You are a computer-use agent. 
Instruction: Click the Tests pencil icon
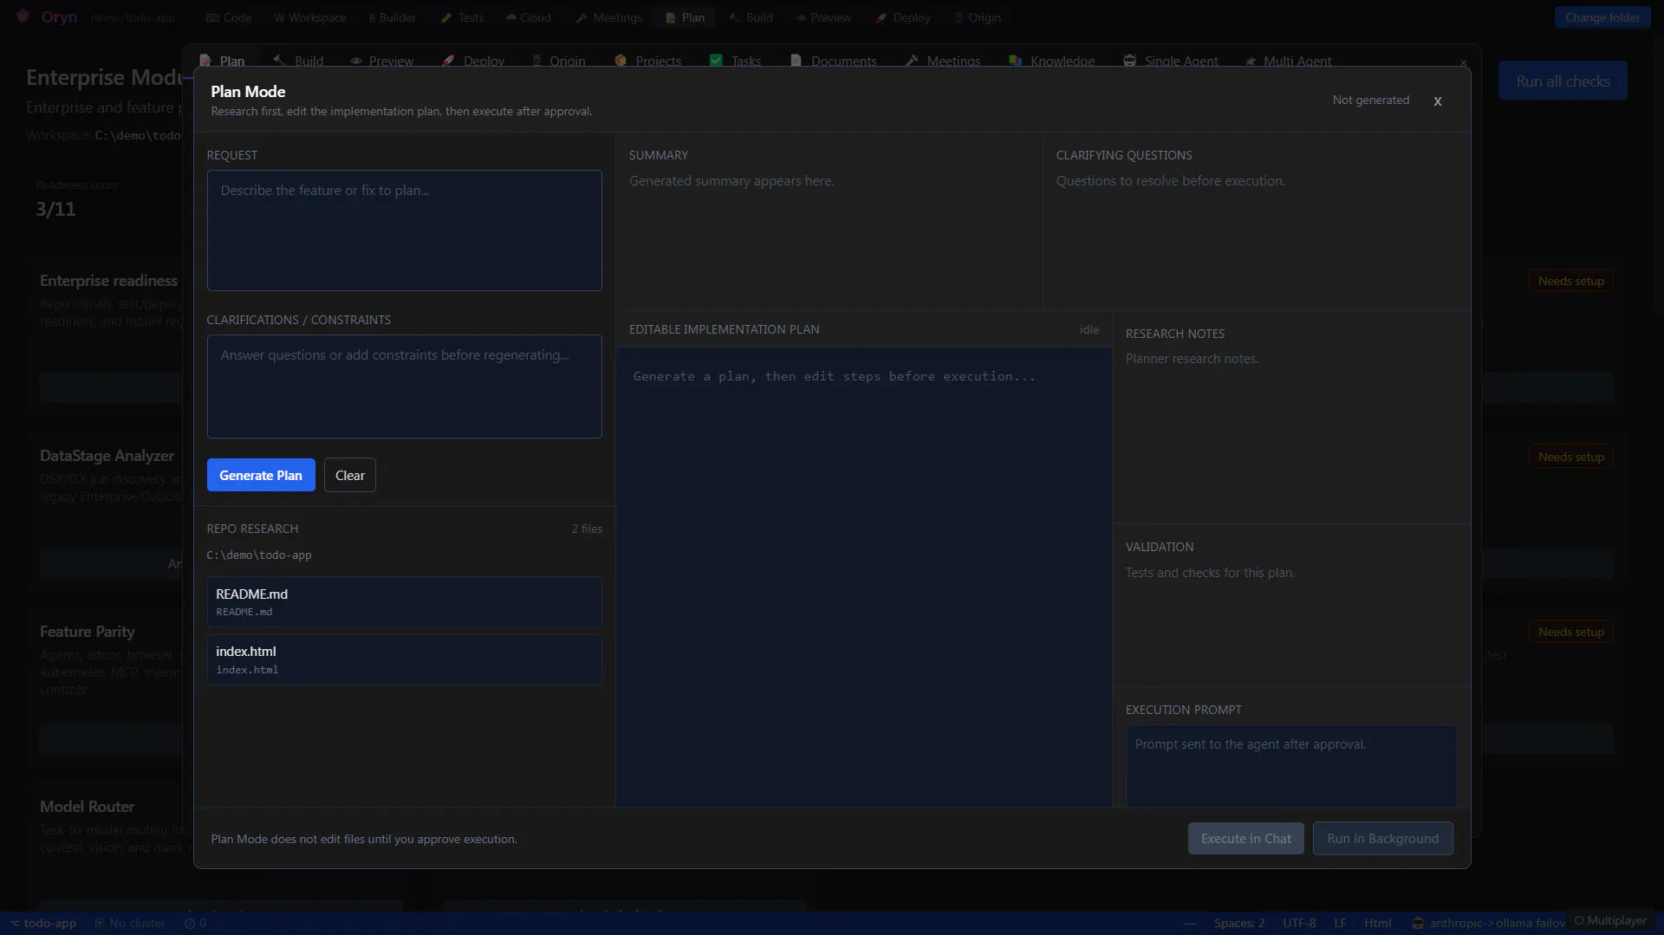[x=446, y=17]
